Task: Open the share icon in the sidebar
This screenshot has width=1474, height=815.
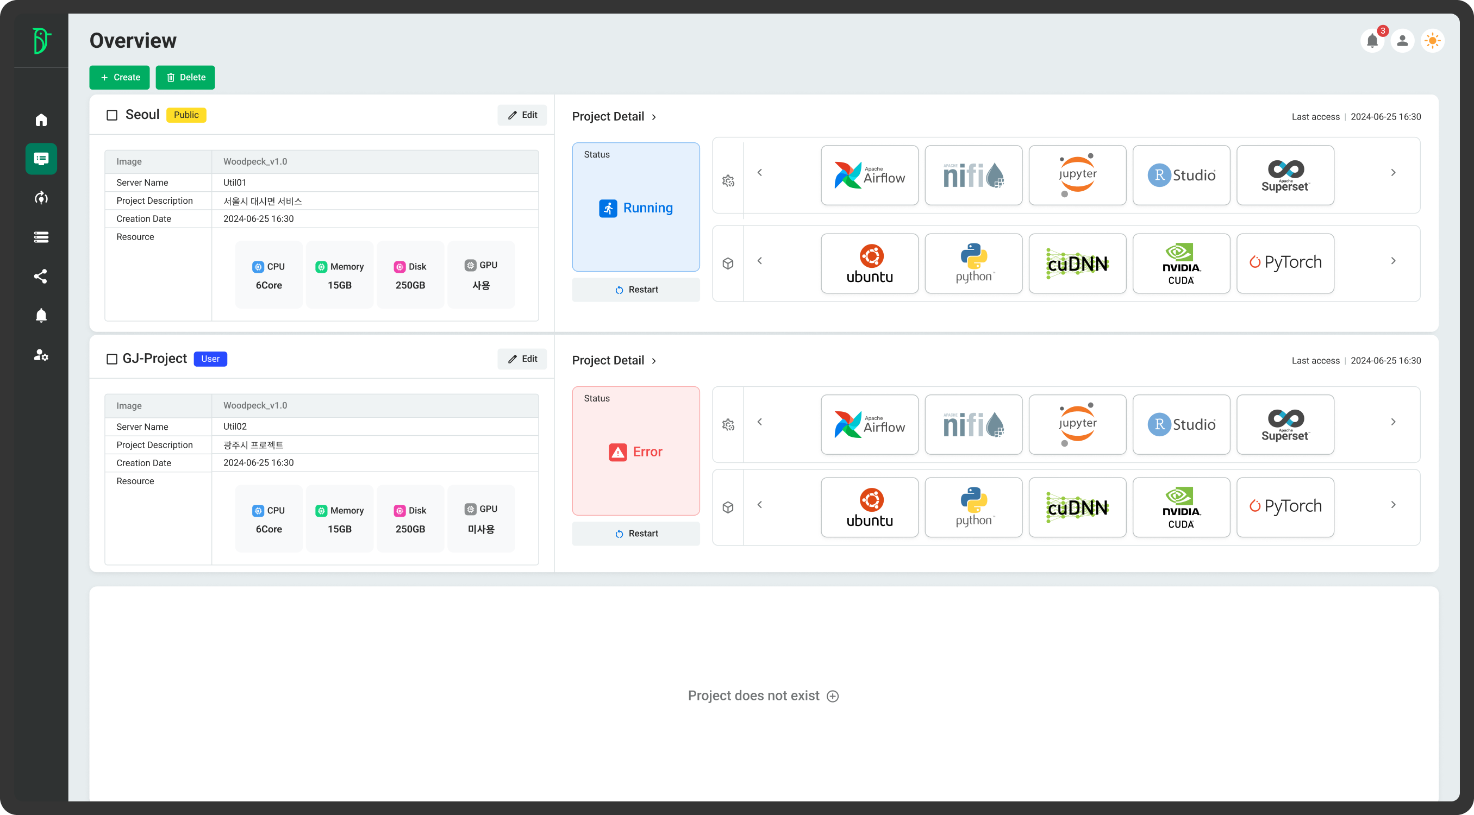Action: [41, 276]
